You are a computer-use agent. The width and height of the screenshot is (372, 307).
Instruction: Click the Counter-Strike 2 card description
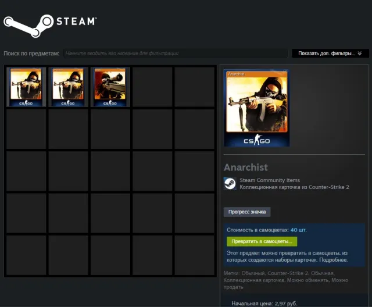pyautogui.click(x=294, y=187)
